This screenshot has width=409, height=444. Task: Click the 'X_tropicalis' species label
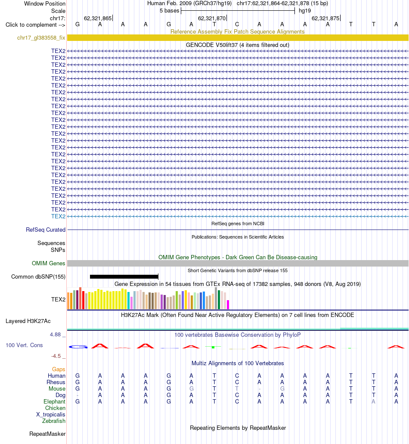click(x=51, y=415)
